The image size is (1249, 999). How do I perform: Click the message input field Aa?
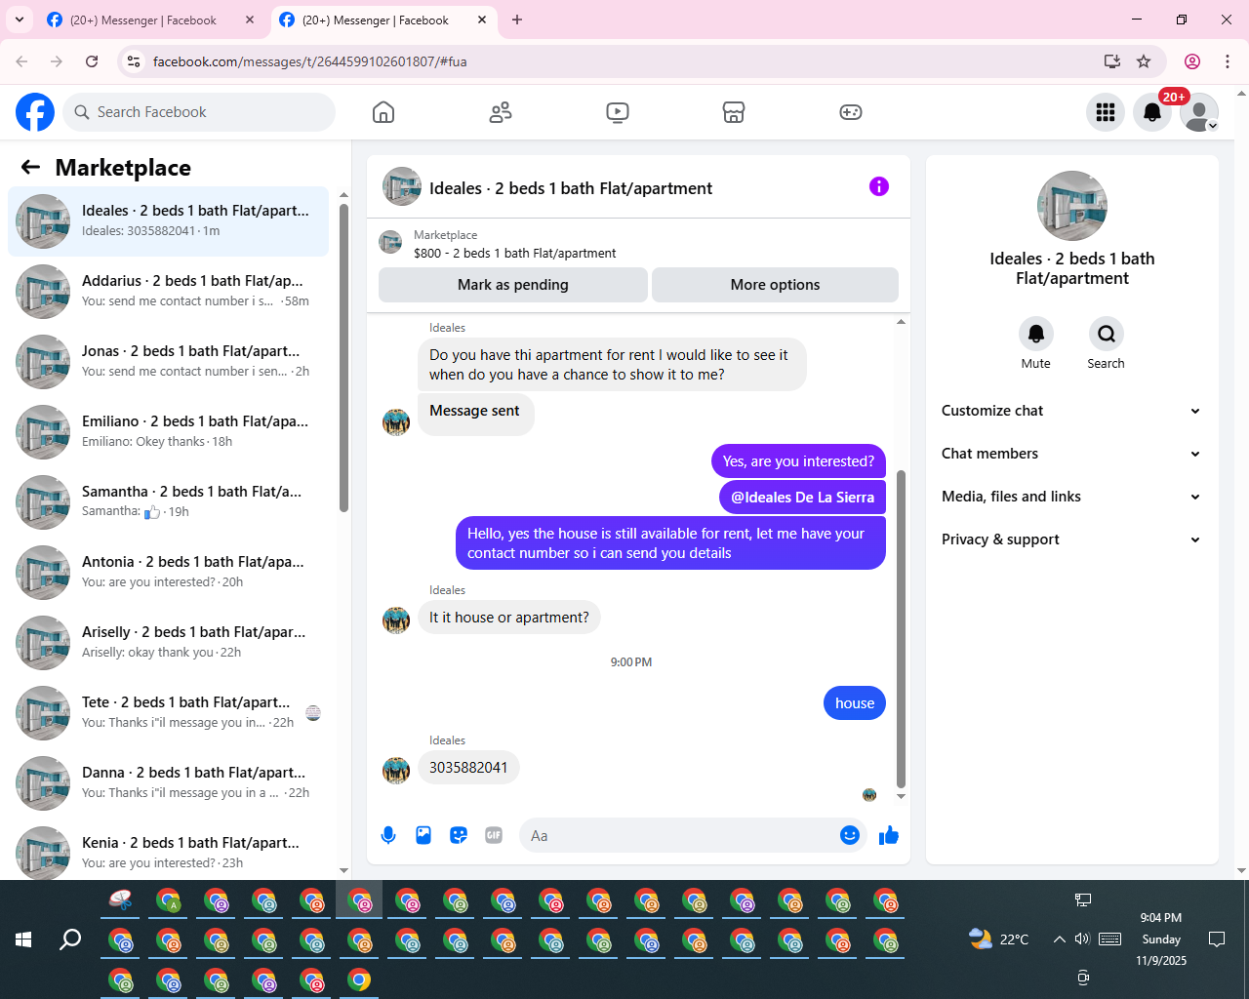tap(679, 835)
